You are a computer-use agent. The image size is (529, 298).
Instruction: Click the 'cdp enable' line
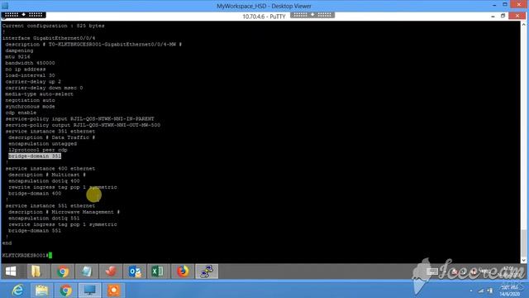click(21, 113)
